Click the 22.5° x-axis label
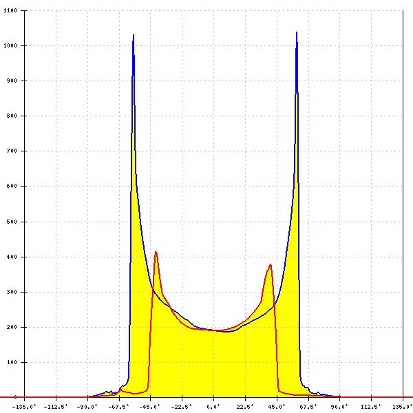The height and width of the screenshot is (413, 413). click(245, 407)
